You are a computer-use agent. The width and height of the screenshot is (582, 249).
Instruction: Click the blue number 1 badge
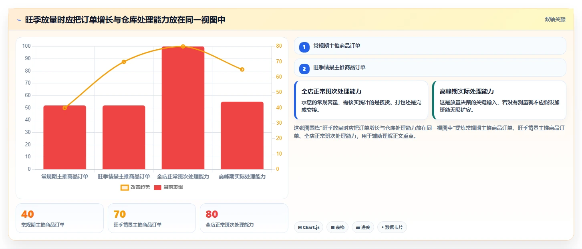(304, 47)
